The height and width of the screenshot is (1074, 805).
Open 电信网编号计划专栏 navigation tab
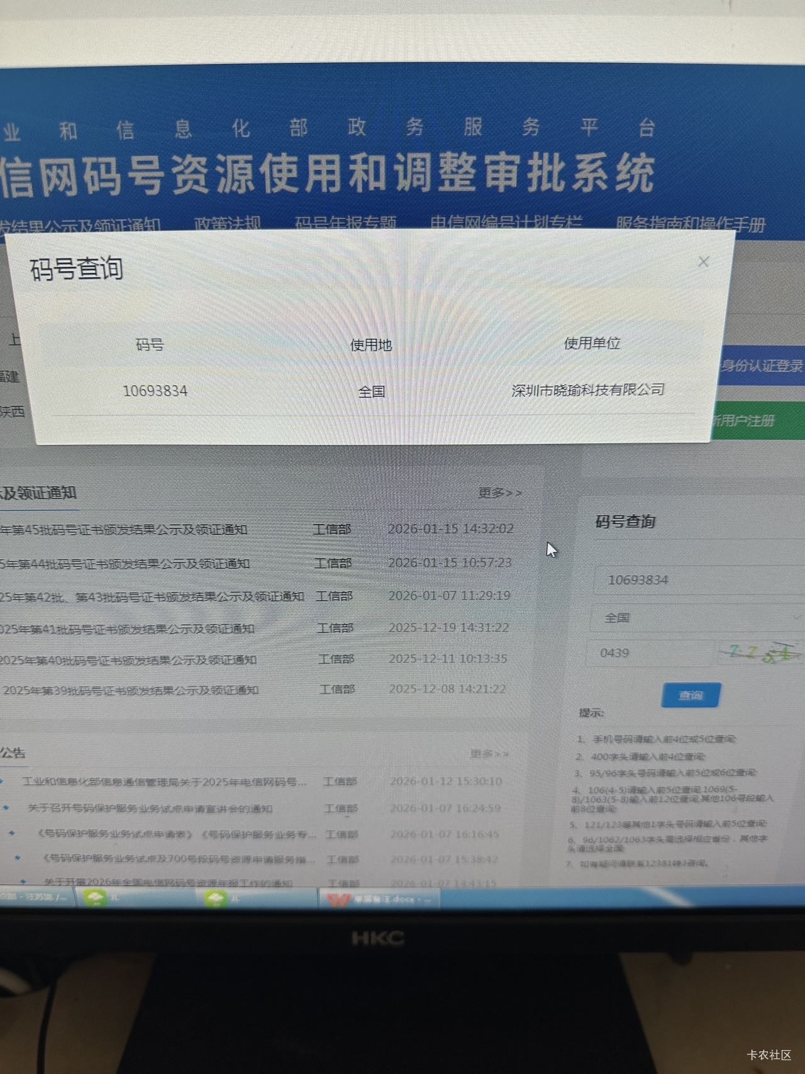coord(506,223)
